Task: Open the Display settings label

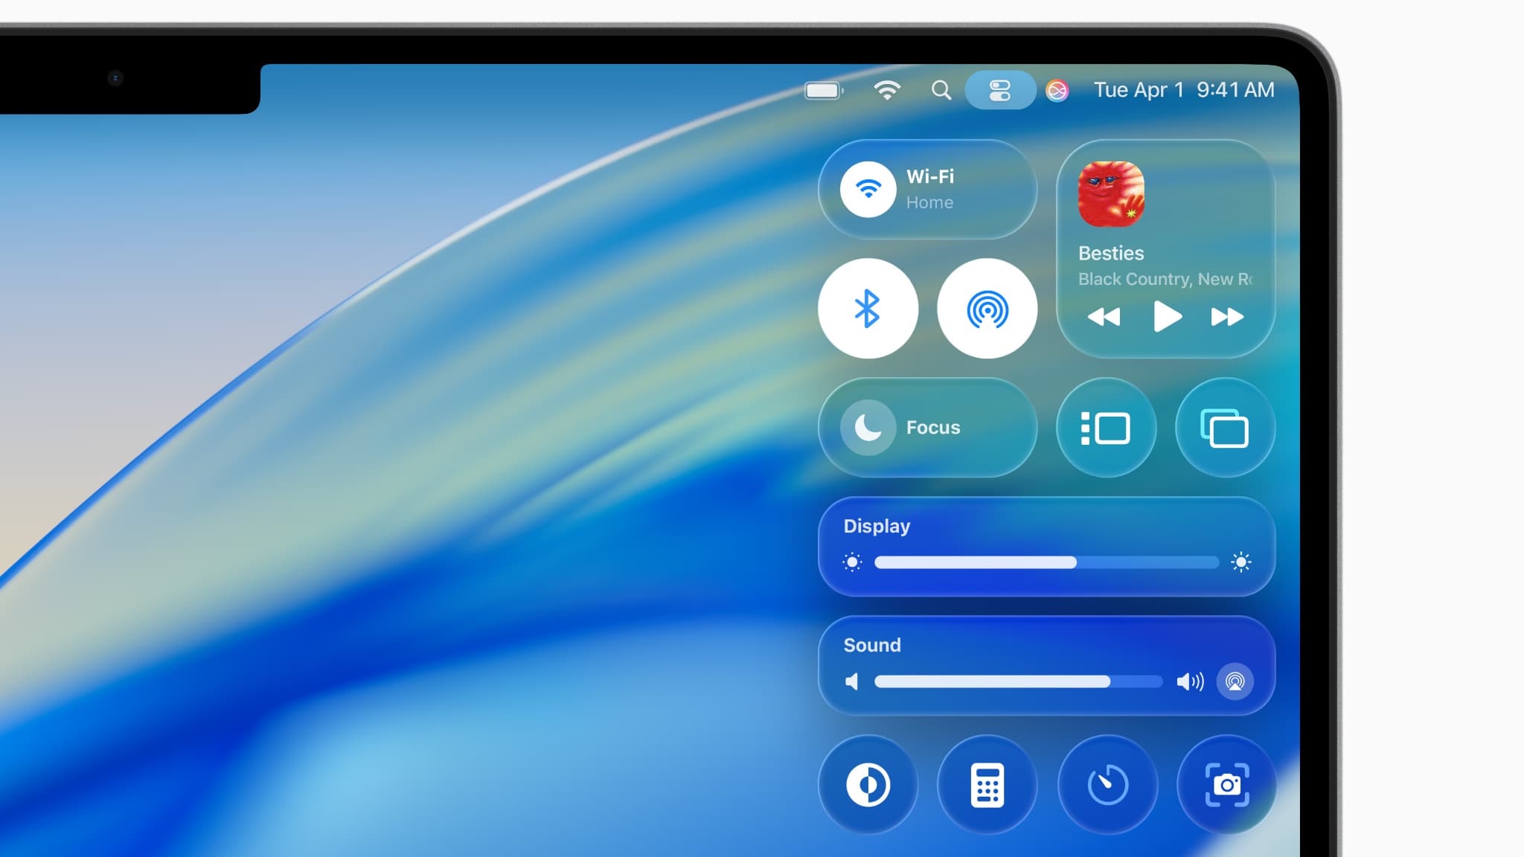Action: pos(877,526)
